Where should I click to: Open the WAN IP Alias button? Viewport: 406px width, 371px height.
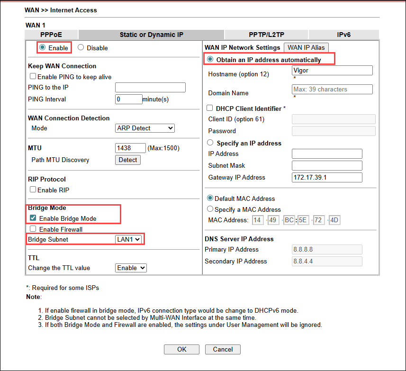pyautogui.click(x=306, y=47)
